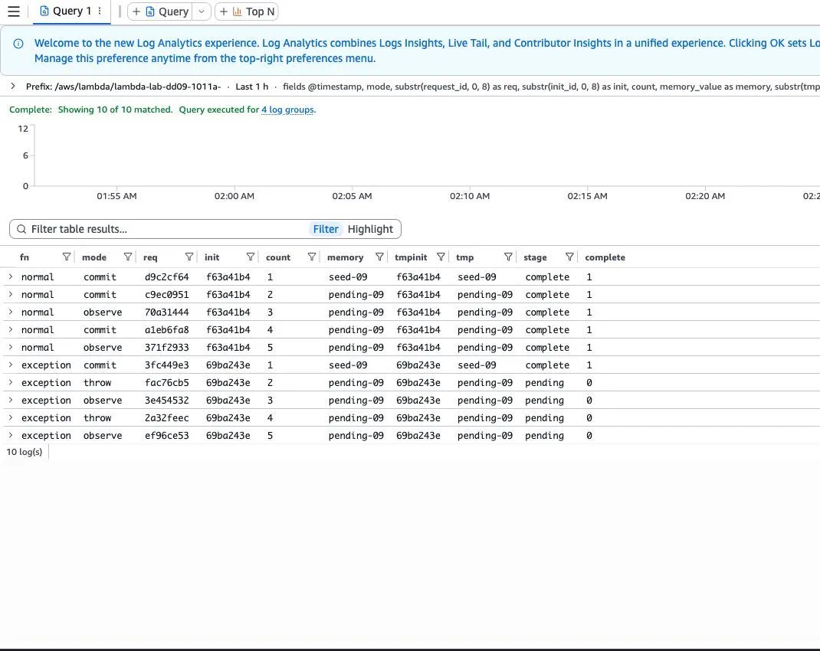Click filter icon on memory column
820x651 pixels.
click(x=379, y=257)
